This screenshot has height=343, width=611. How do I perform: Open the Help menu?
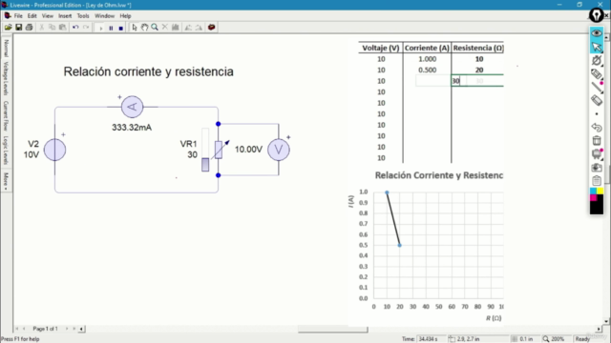pyautogui.click(x=125, y=16)
